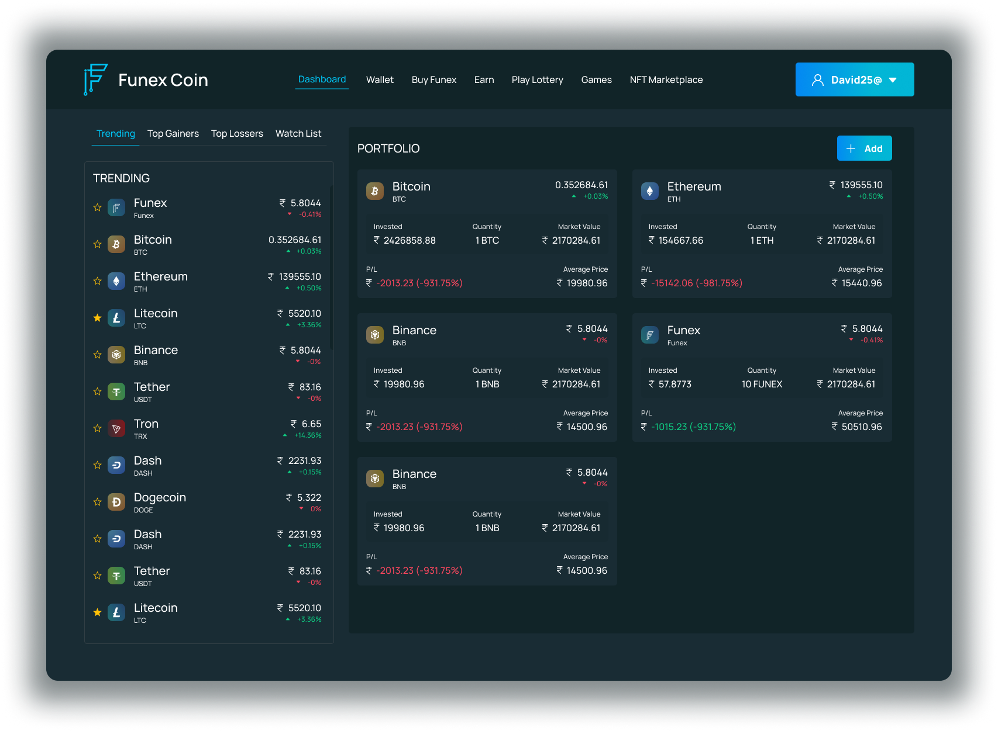This screenshot has width=998, height=731.
Task: Open the Dashboard menu item
Action: click(x=322, y=79)
